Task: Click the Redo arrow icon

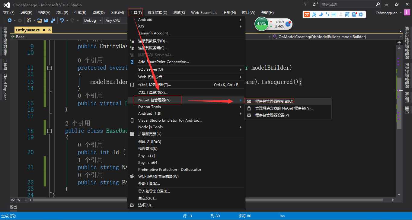Action: pos(72,20)
